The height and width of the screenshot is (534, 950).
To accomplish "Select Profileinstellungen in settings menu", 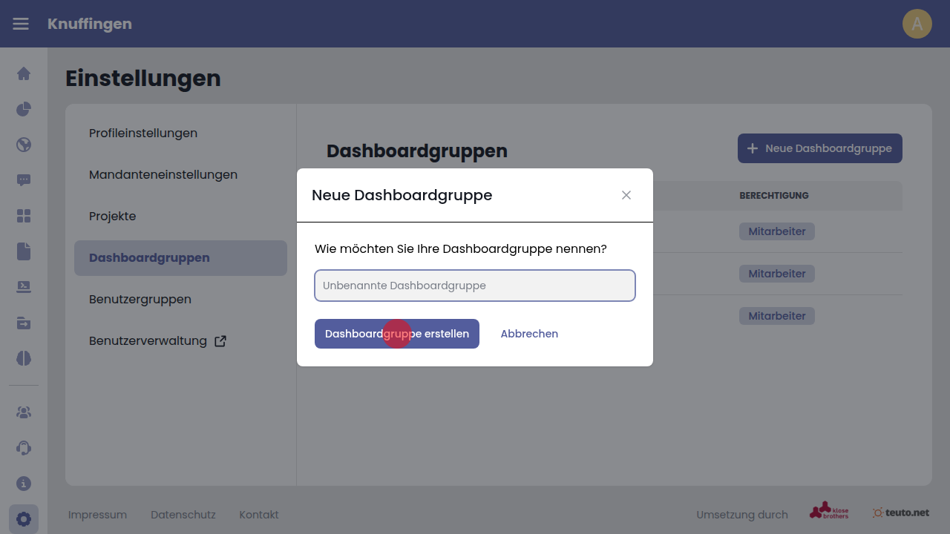I will [143, 133].
